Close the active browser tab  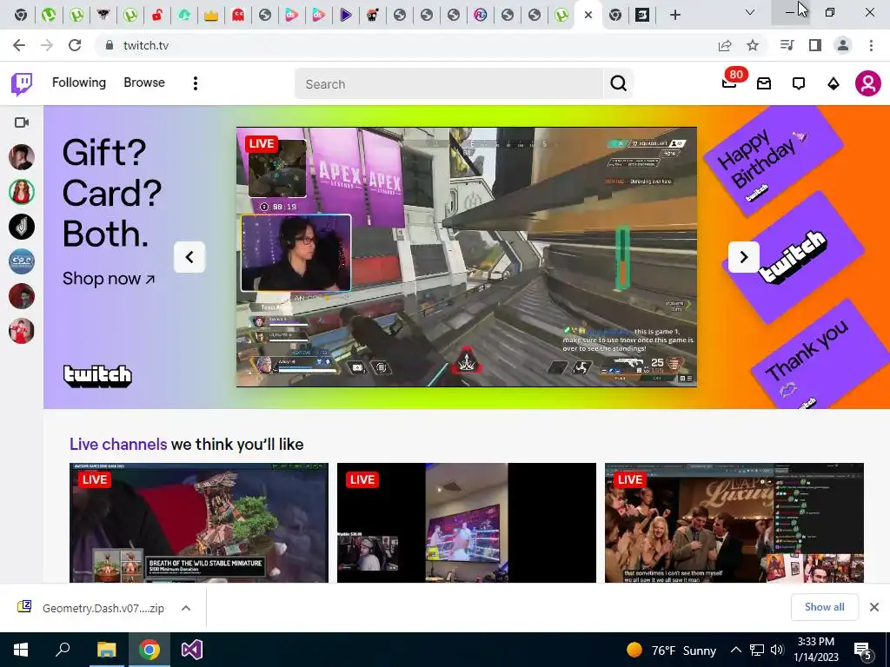pyautogui.click(x=588, y=16)
